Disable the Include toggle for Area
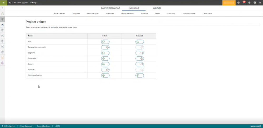The height and width of the screenshot is (128, 263). 105,42
